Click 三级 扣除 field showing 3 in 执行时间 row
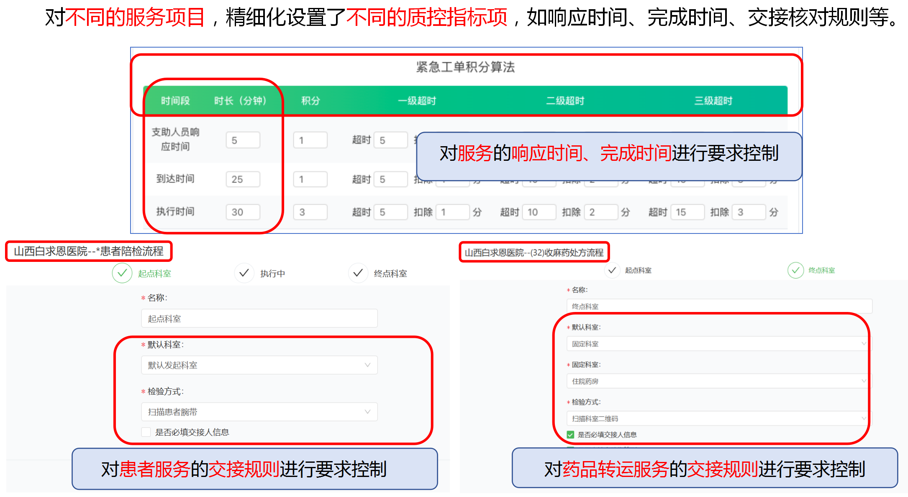Viewport: 908px width, 497px height. tap(749, 212)
